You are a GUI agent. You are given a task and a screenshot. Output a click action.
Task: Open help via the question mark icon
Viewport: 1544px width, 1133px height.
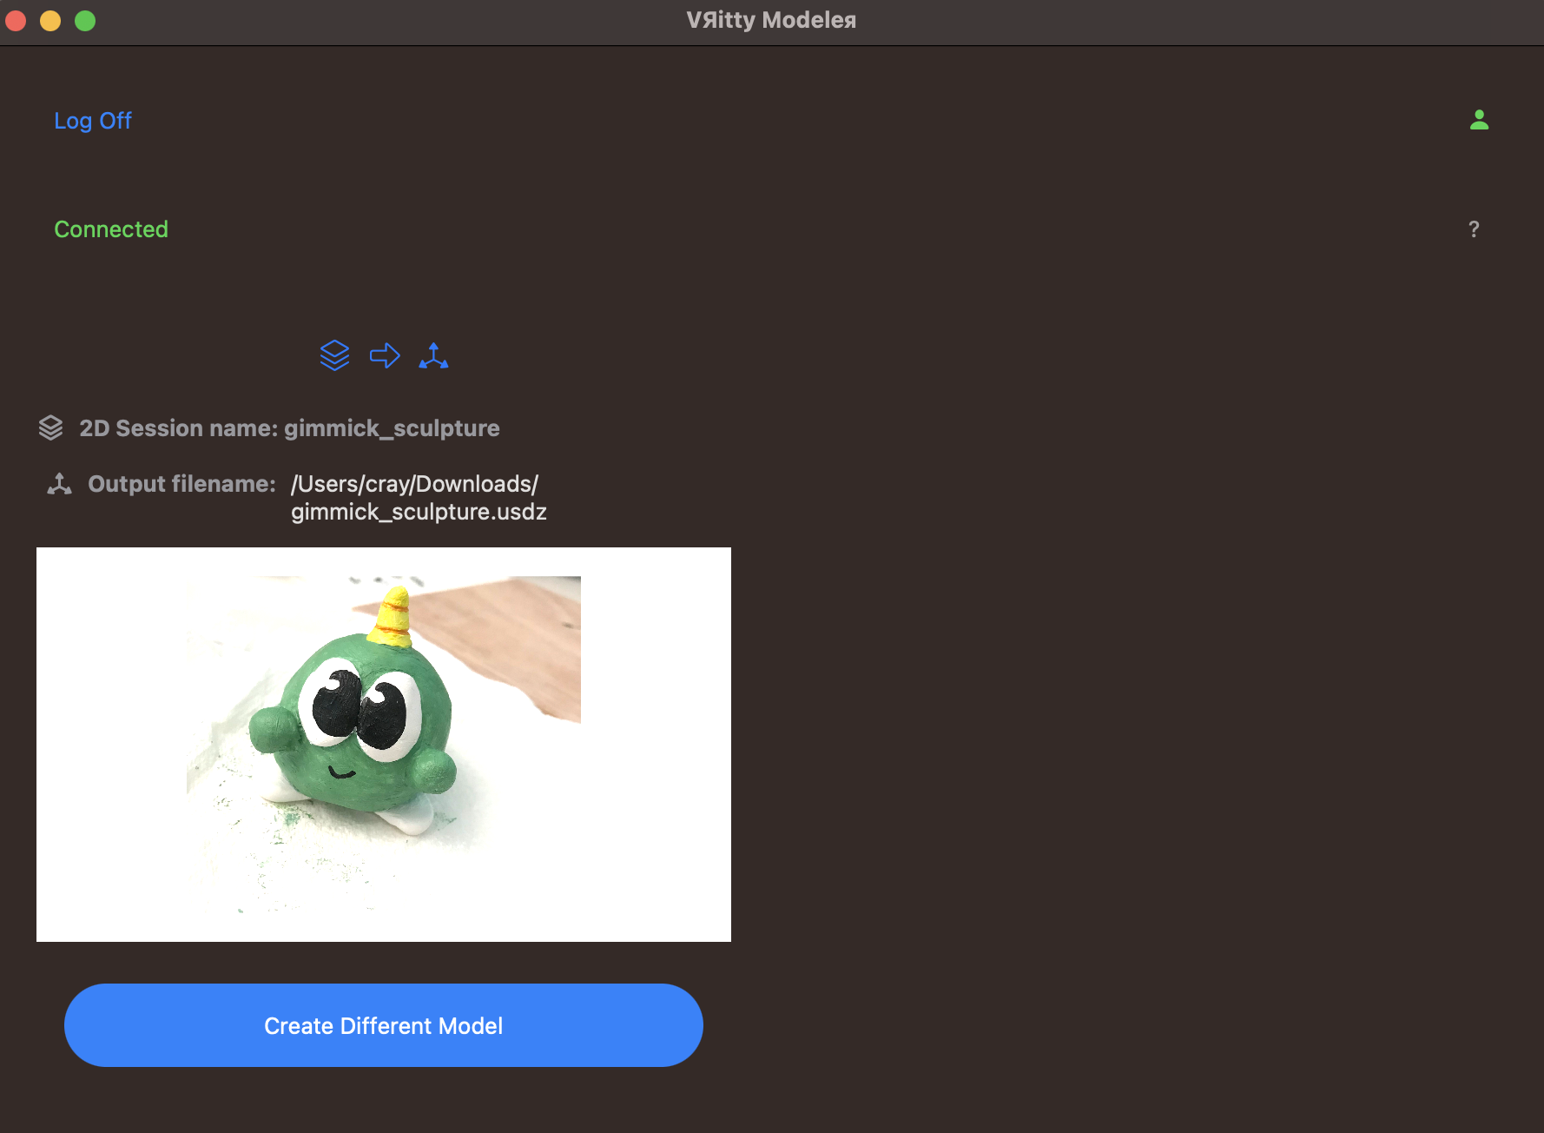click(x=1474, y=229)
